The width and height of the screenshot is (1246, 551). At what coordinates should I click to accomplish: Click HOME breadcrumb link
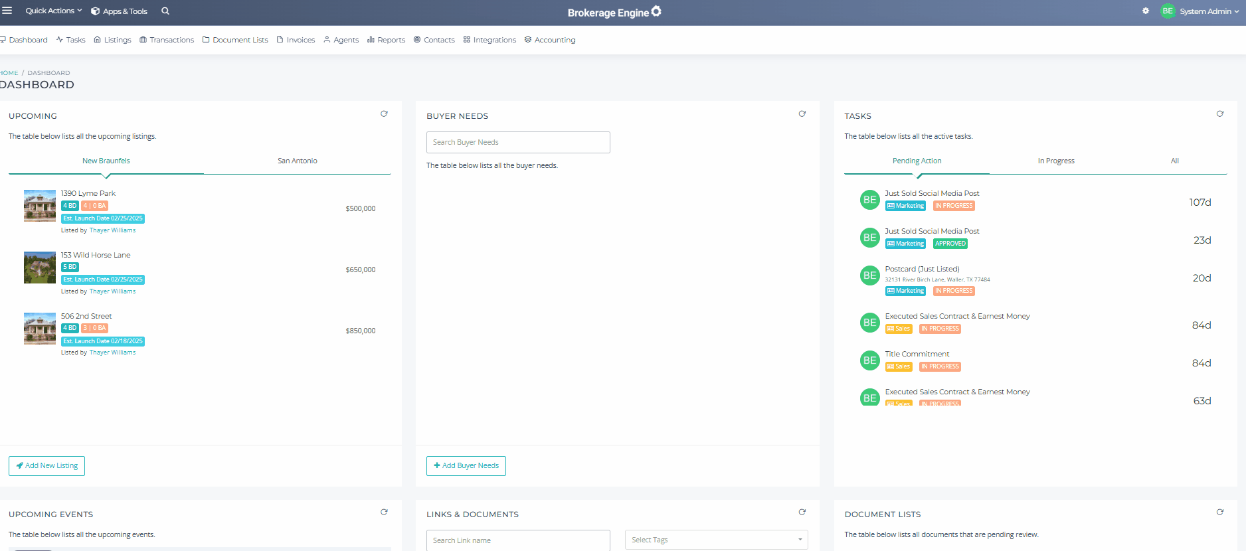coord(9,73)
